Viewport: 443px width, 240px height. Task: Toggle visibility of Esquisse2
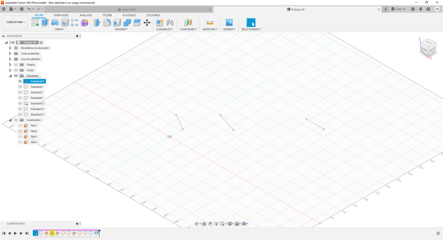tap(20, 87)
